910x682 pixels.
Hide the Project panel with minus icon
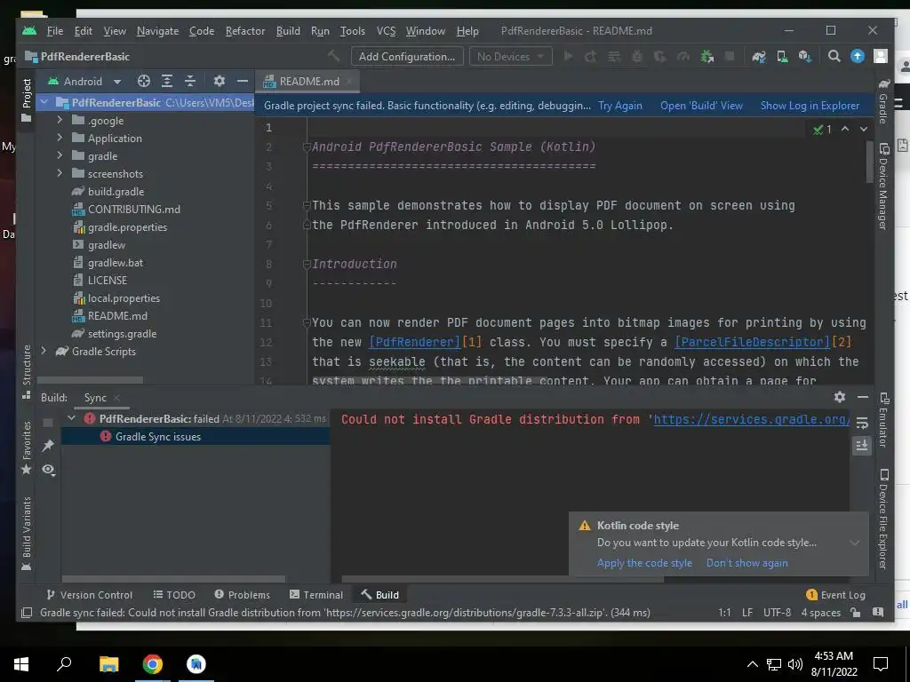pyautogui.click(x=243, y=81)
